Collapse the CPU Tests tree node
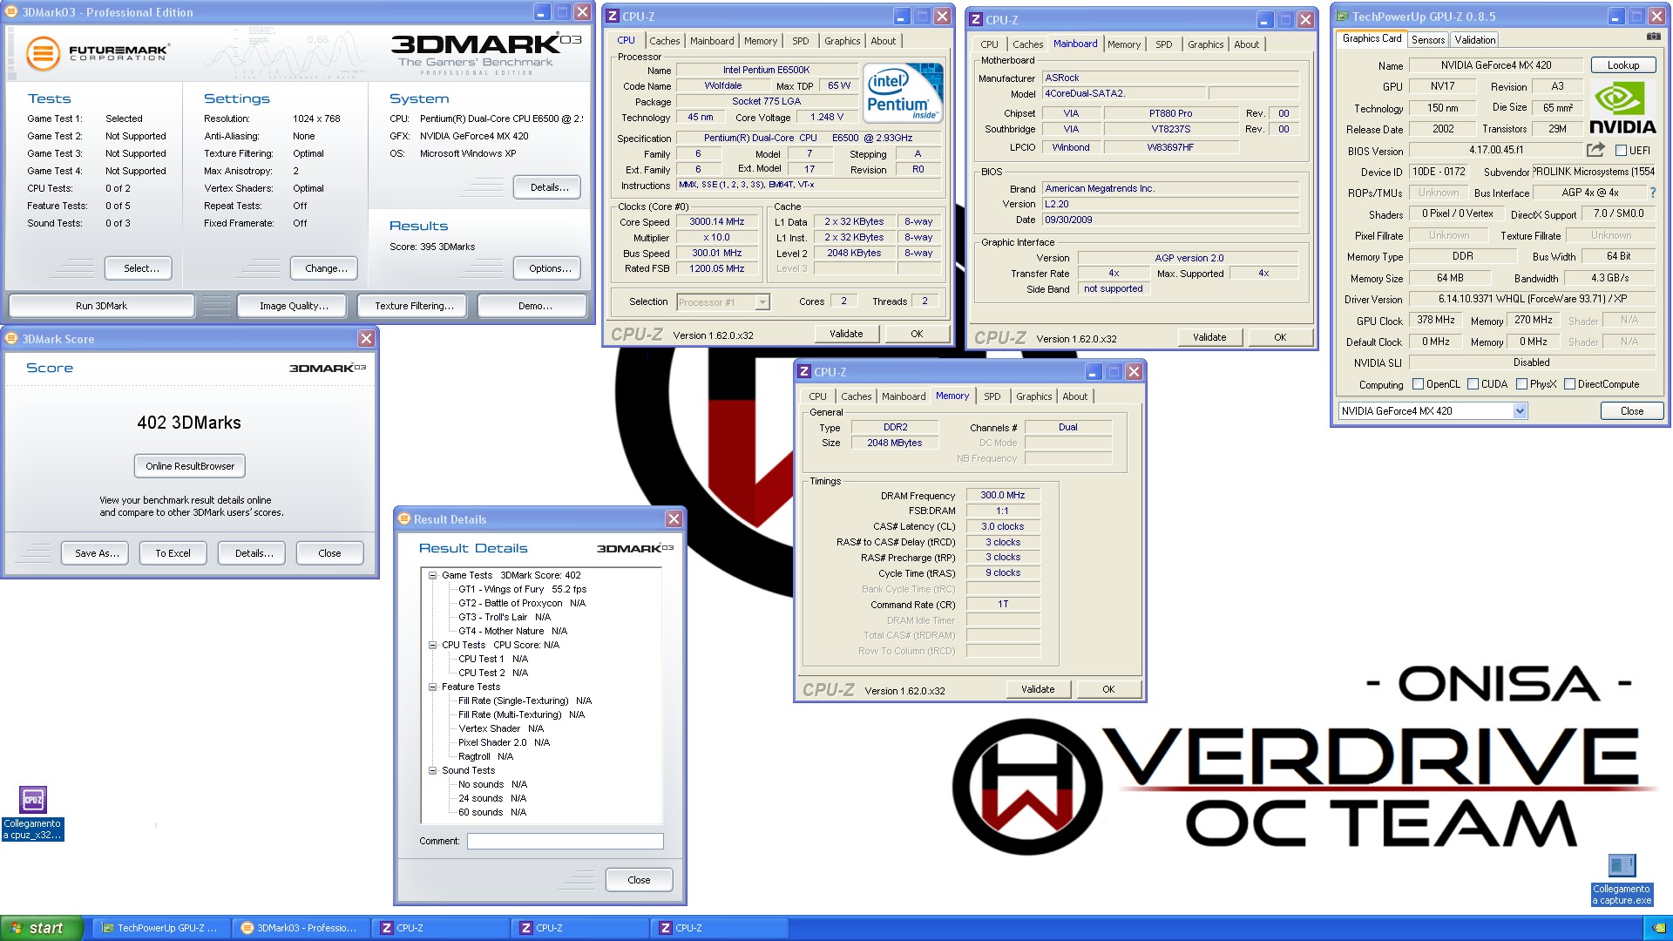 (432, 645)
